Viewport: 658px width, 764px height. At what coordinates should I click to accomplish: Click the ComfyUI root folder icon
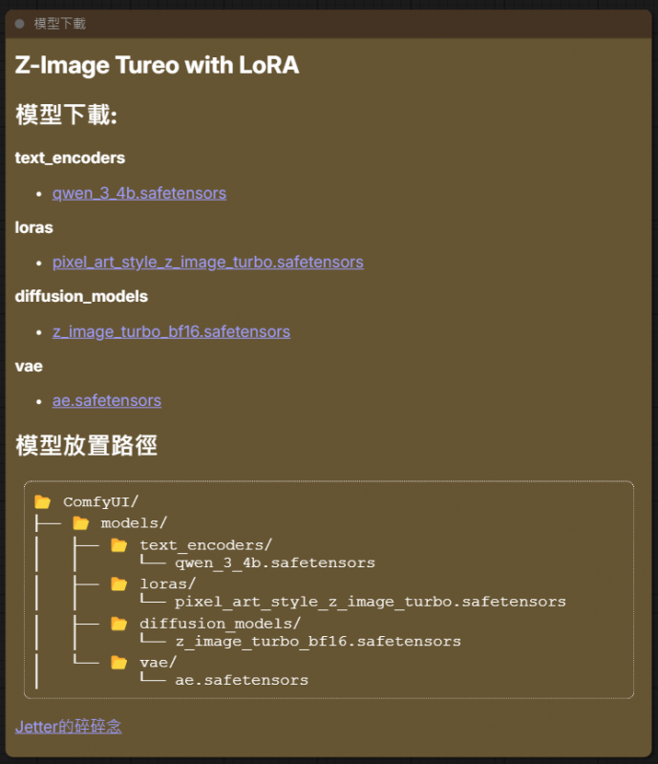tap(42, 502)
